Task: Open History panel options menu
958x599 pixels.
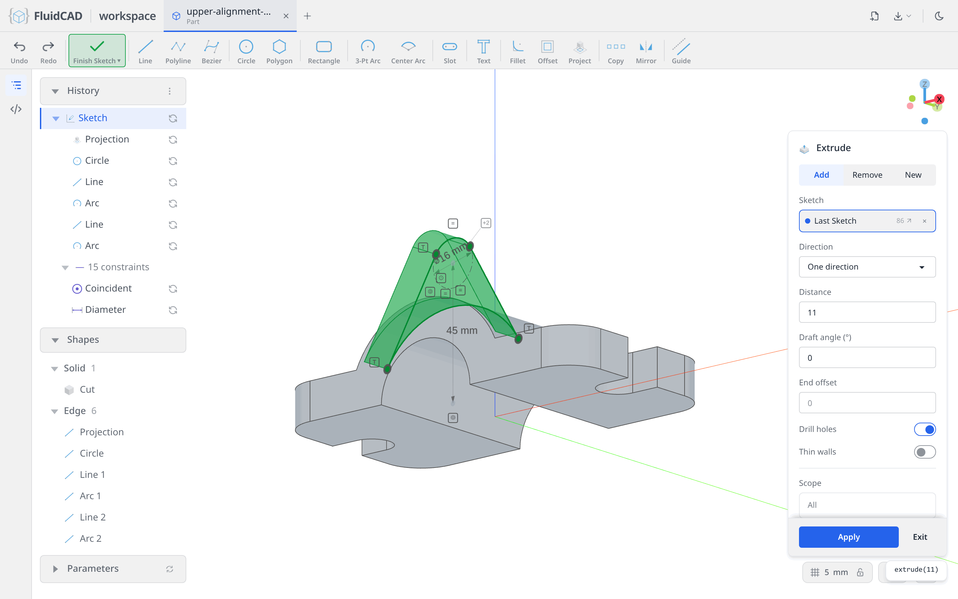Action: [x=169, y=91]
